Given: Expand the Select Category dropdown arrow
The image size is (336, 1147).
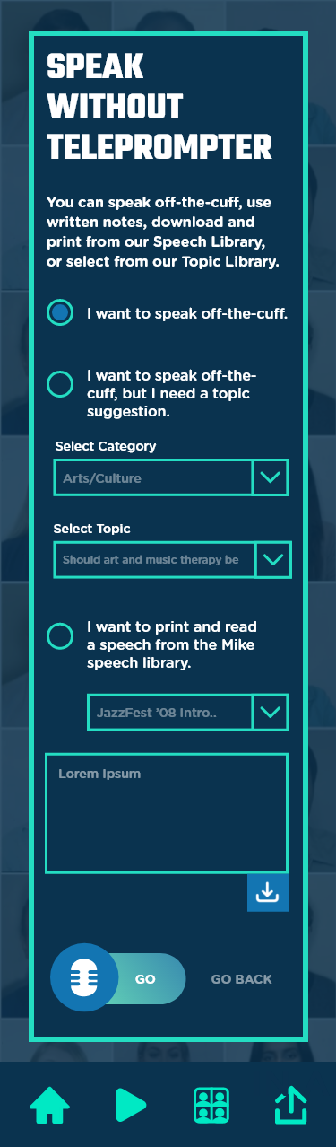Looking at the screenshot, I should click(x=271, y=477).
